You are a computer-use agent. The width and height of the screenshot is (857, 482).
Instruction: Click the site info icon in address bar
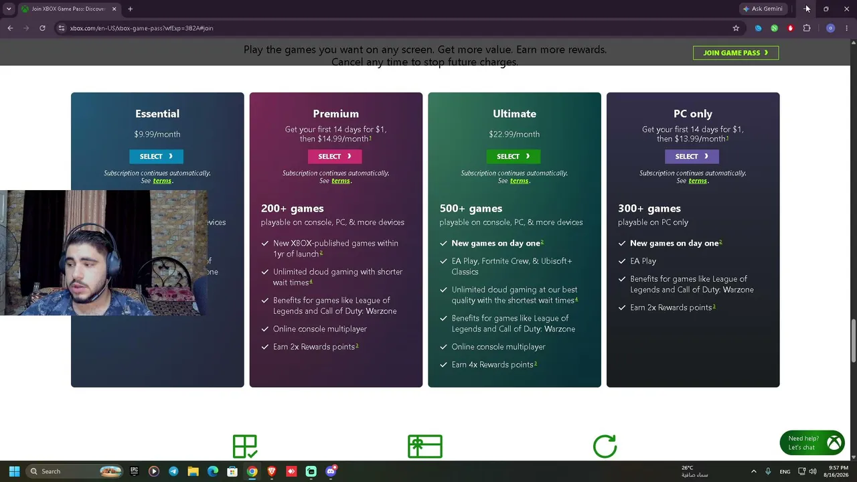coord(62,28)
